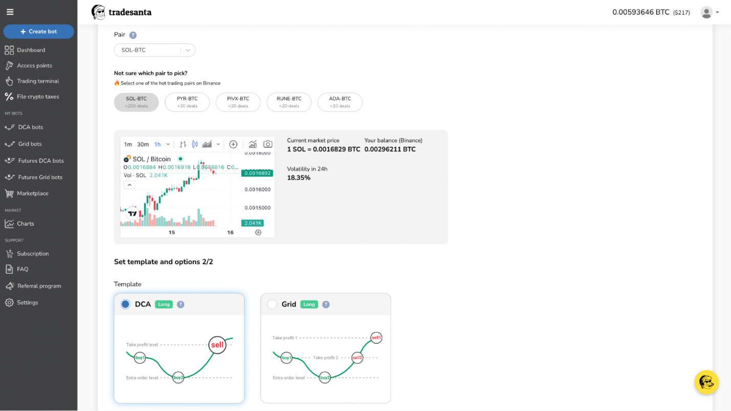Open the SOL-BTC pair dropdown

(187, 50)
